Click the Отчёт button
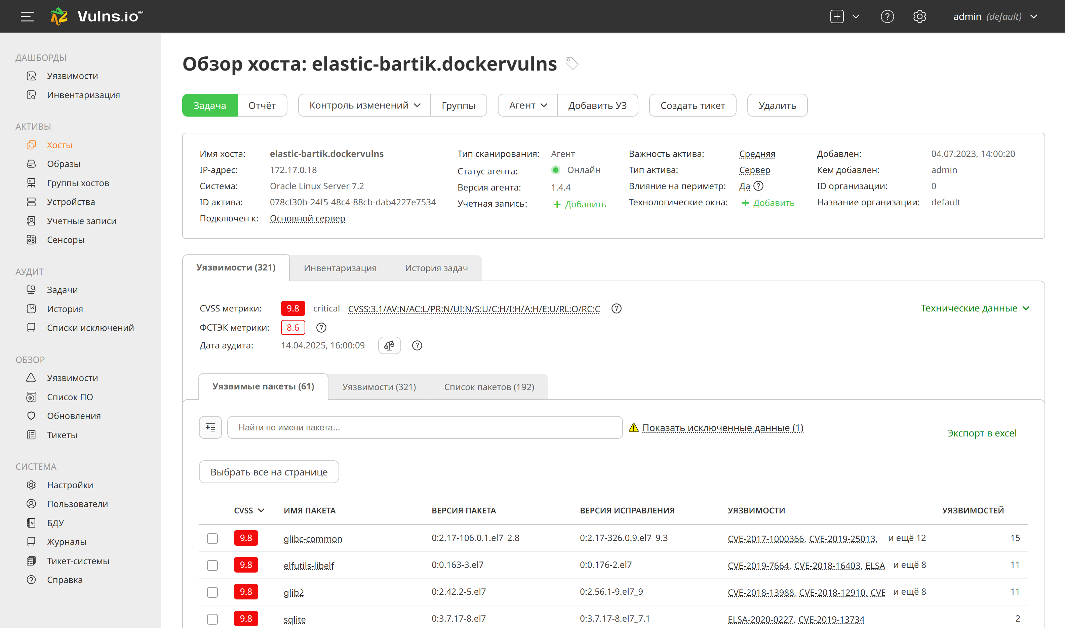The height and width of the screenshot is (628, 1065). click(x=262, y=105)
